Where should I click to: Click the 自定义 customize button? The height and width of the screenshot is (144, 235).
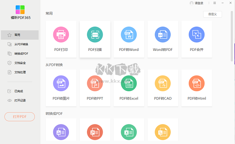pos(213,14)
